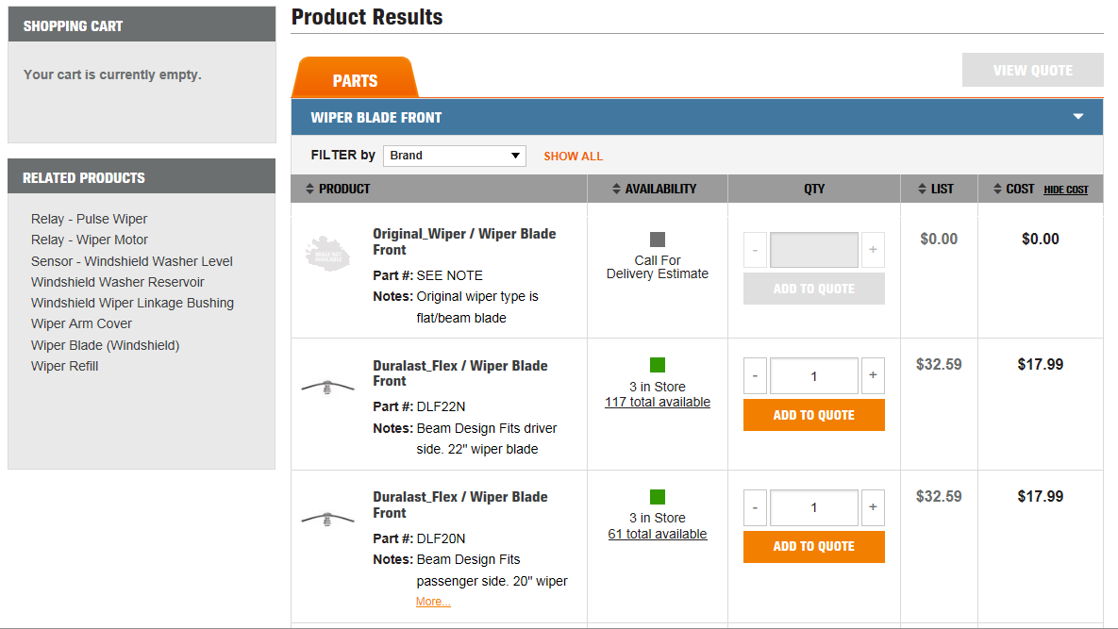The height and width of the screenshot is (629, 1118).
Task: Decrease quantity for DLF20N with minus button
Action: [755, 507]
